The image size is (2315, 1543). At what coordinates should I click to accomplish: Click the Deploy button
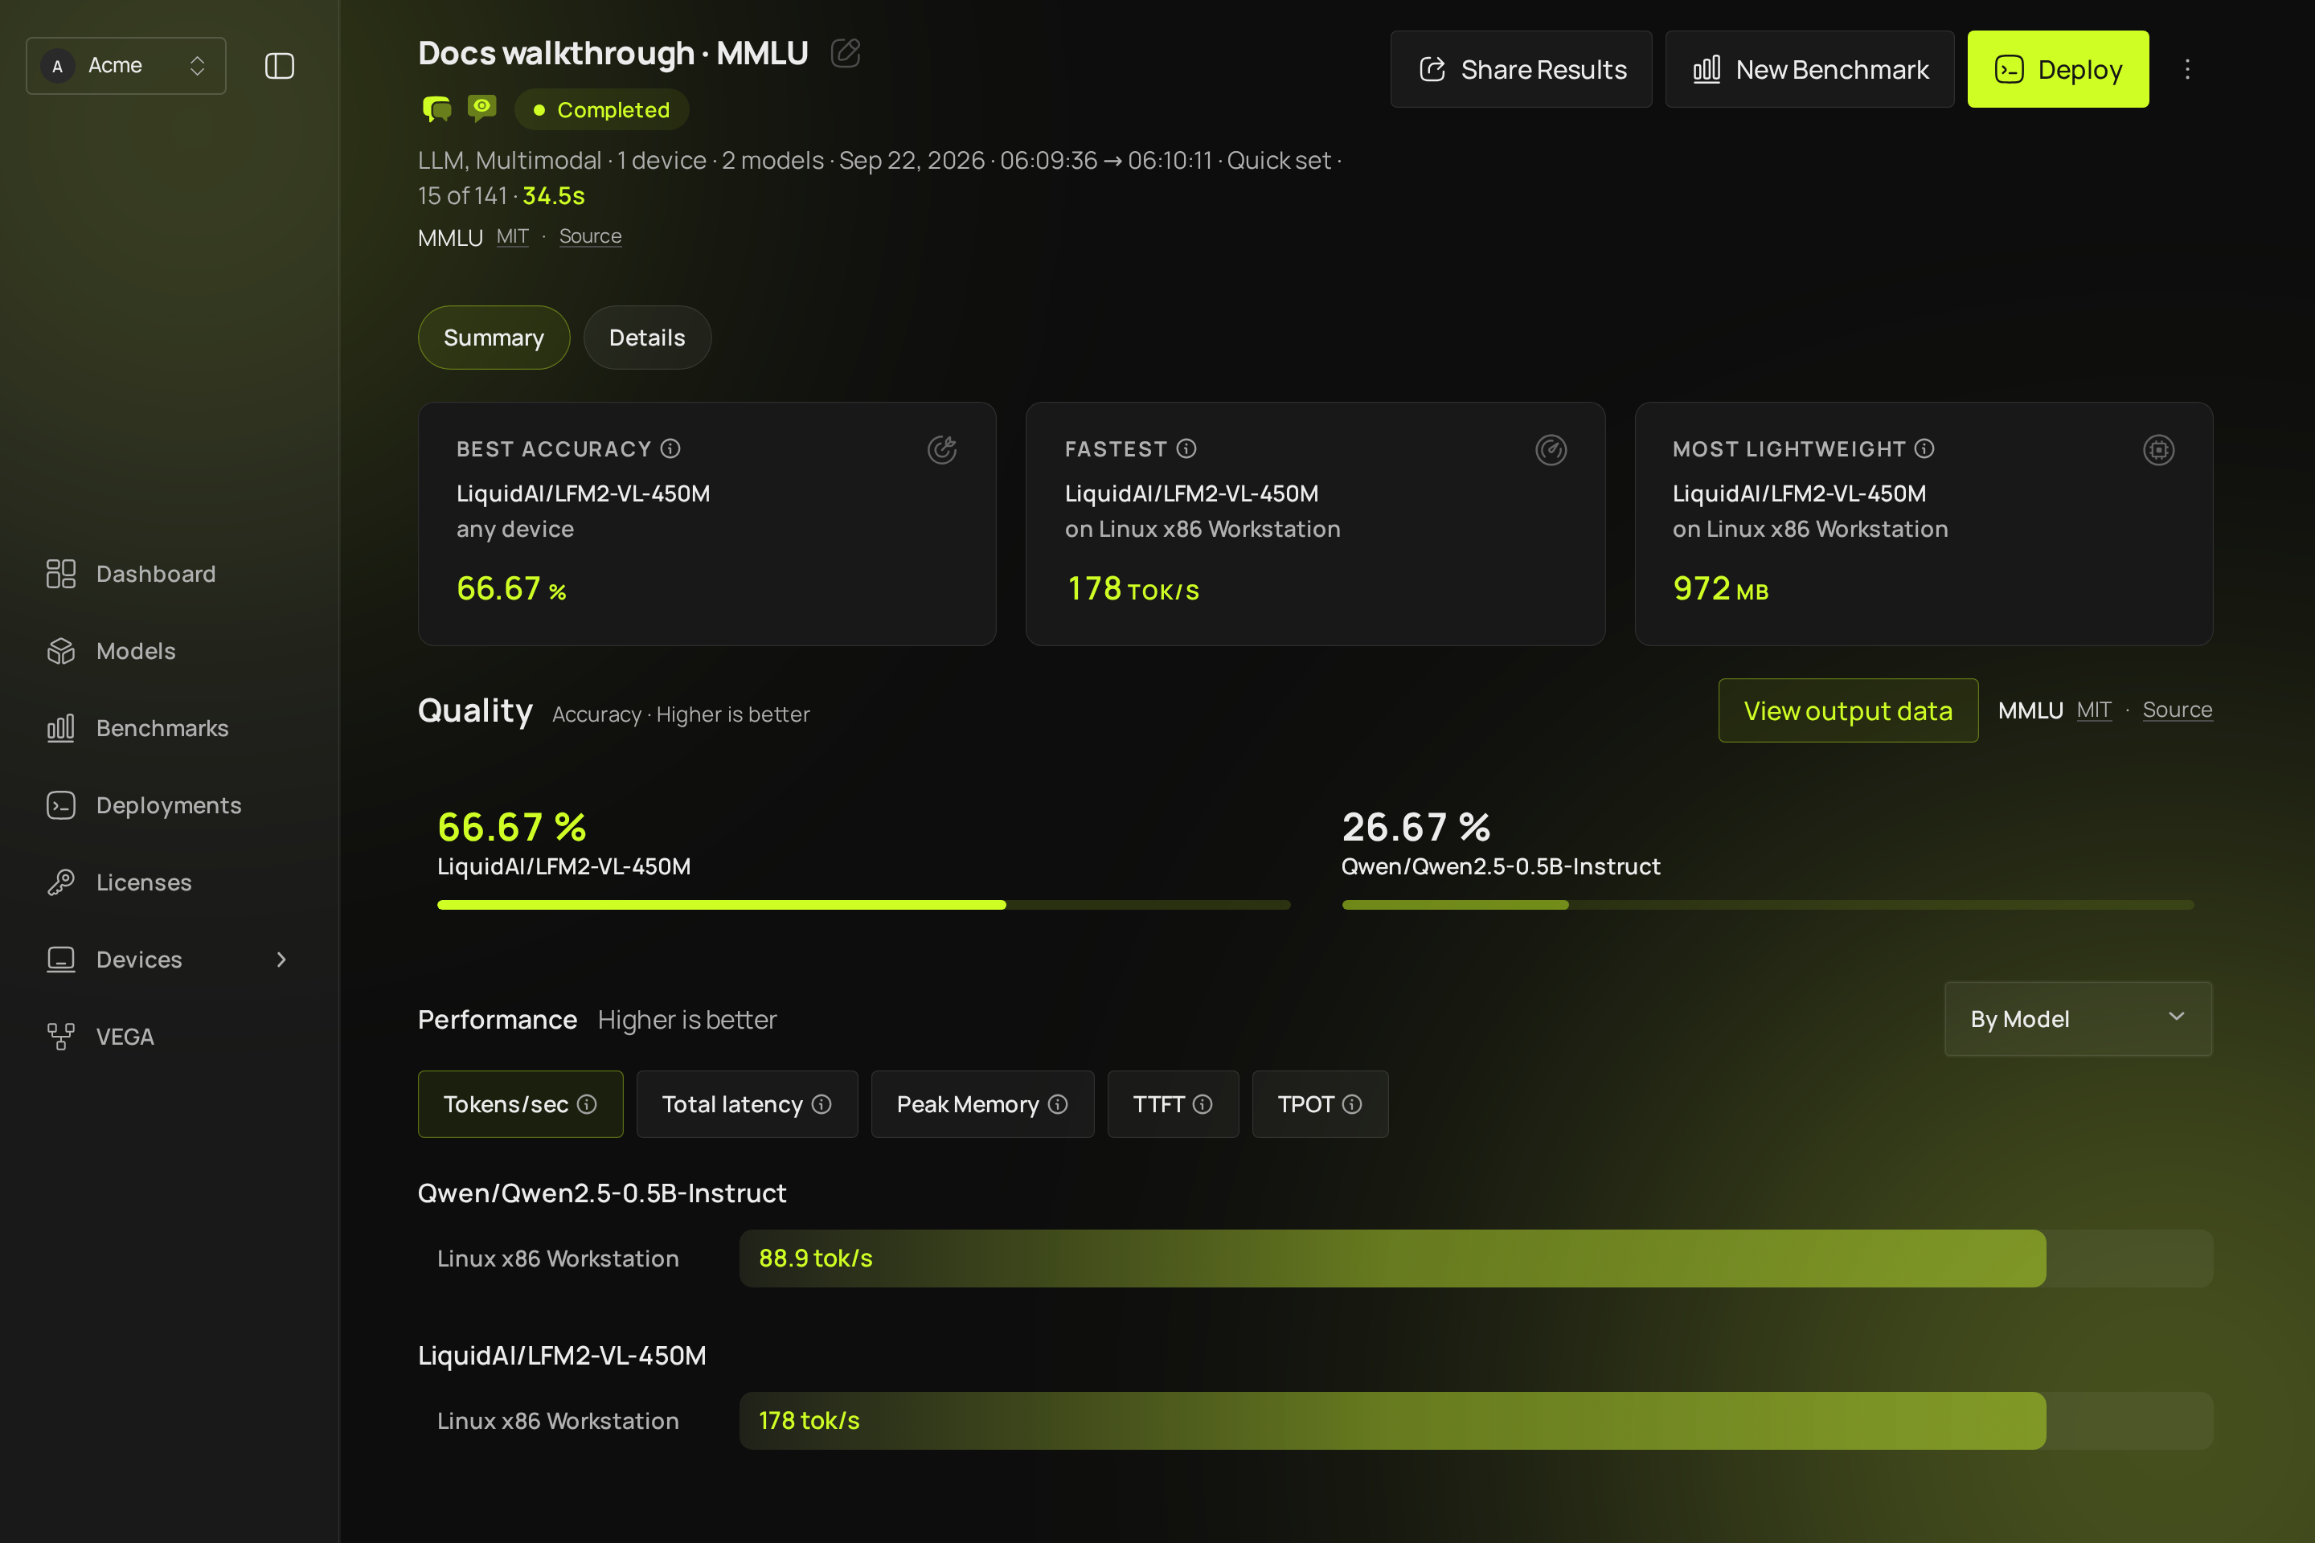(x=2057, y=69)
